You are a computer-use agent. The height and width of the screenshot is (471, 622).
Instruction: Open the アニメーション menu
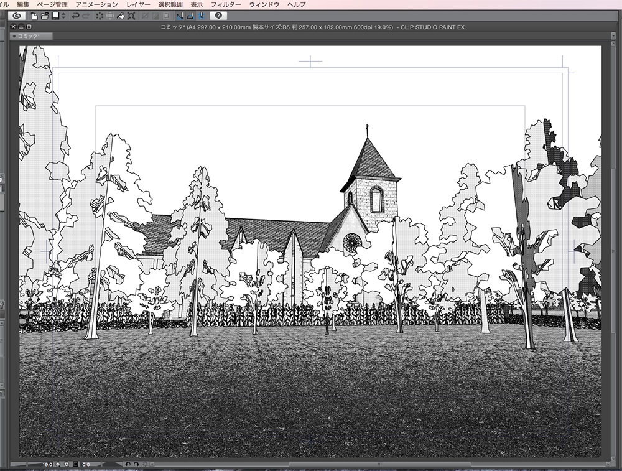(97, 4)
